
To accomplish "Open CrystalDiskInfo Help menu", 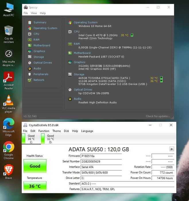I will (x=75, y=131).
